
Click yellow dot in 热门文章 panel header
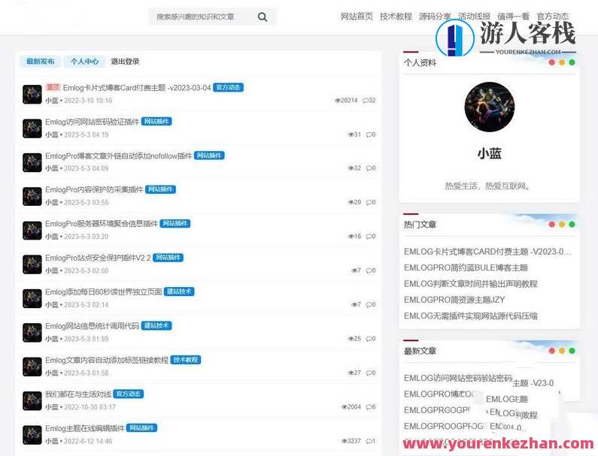coord(562,225)
